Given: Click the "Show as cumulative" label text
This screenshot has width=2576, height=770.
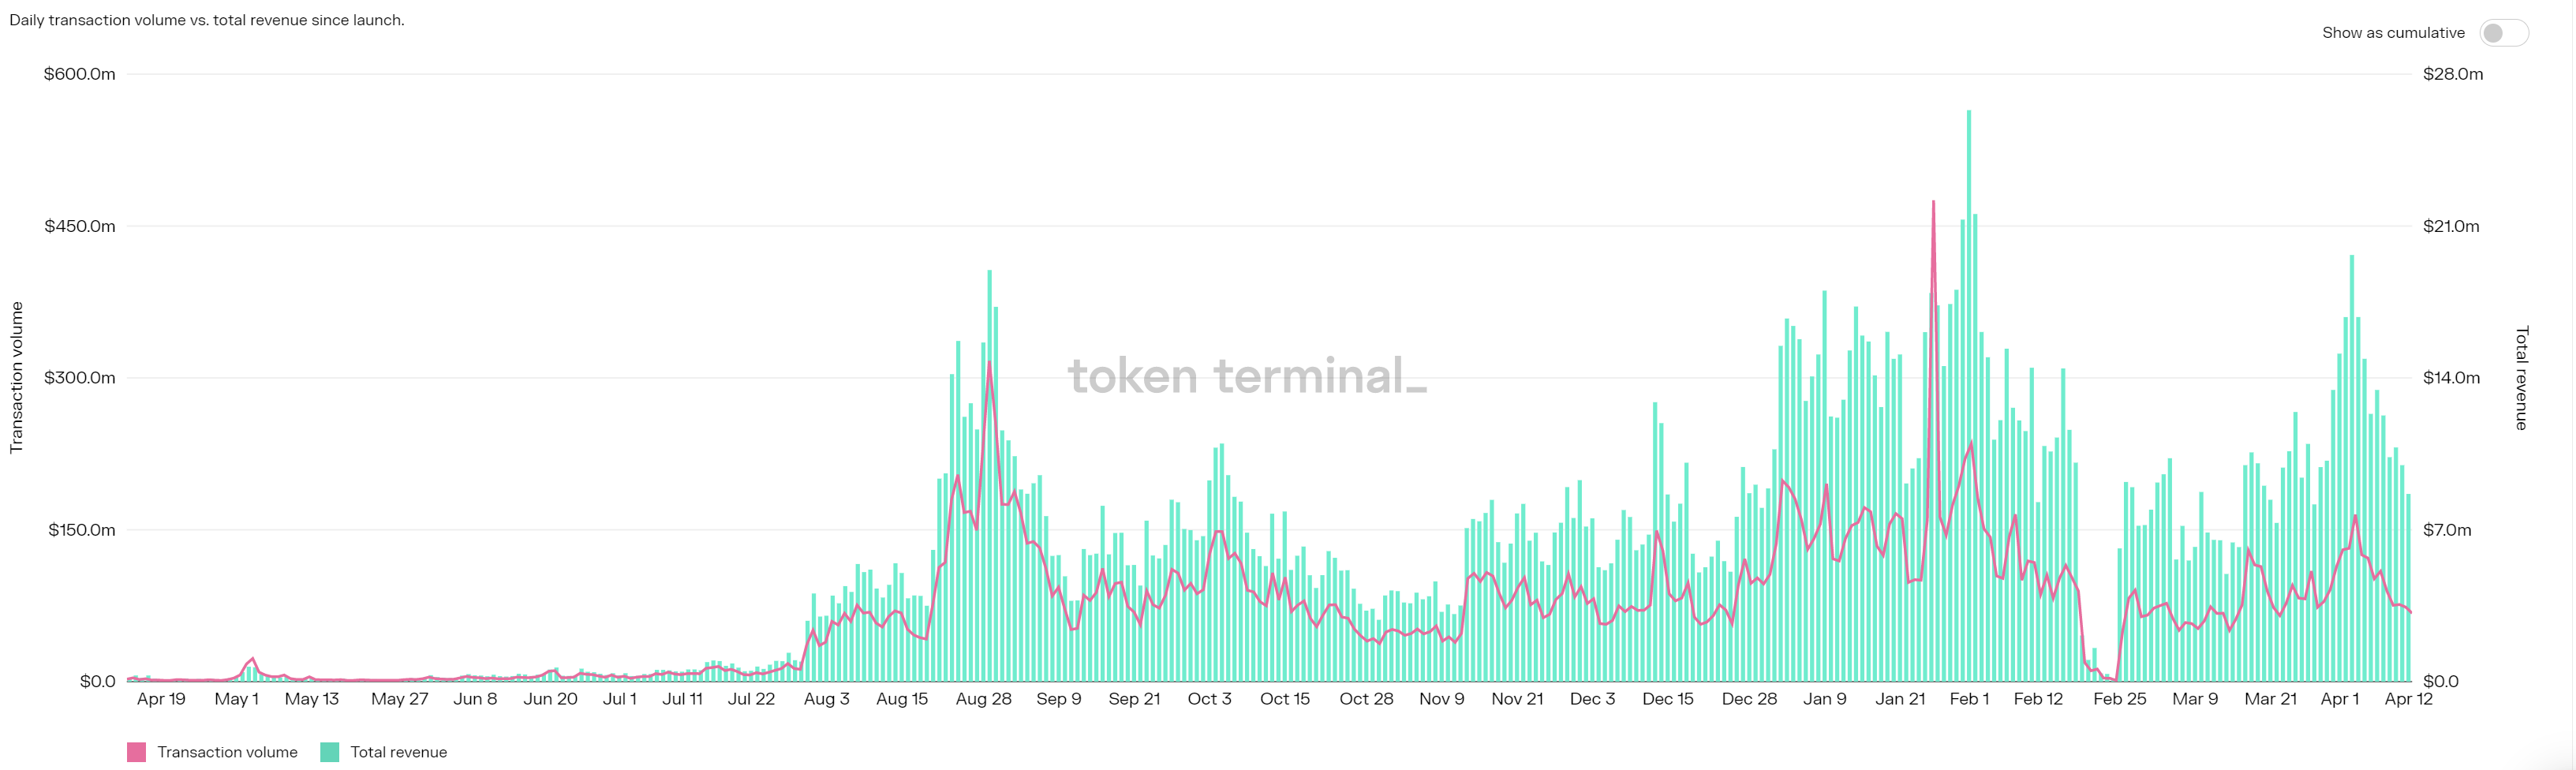Looking at the screenshot, I should (2392, 33).
